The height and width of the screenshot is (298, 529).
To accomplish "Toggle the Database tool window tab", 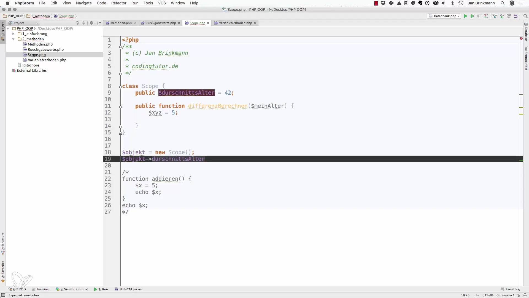I will (x=526, y=32).
